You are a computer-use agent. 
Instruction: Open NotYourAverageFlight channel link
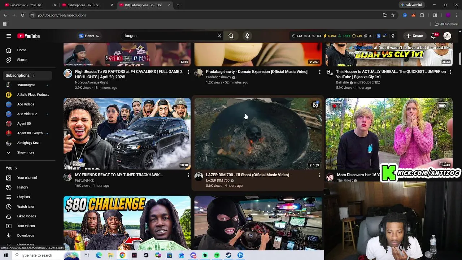[91, 82]
